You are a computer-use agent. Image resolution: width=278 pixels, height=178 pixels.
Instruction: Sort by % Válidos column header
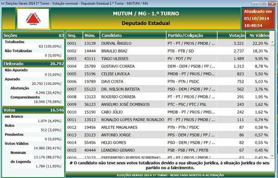258,36
